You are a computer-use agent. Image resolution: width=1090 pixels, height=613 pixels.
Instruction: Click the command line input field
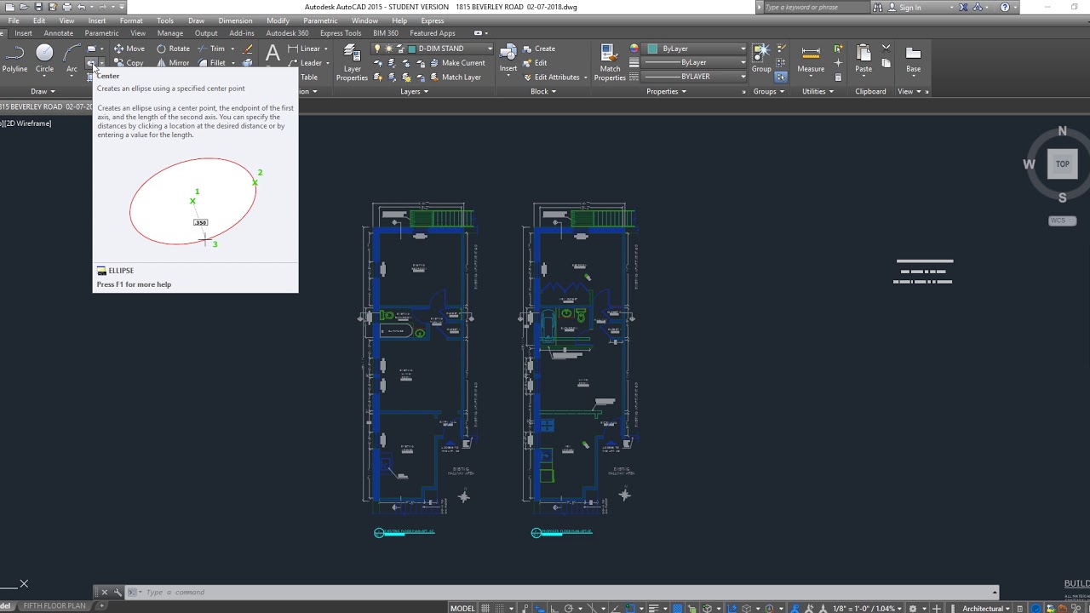click(562, 593)
